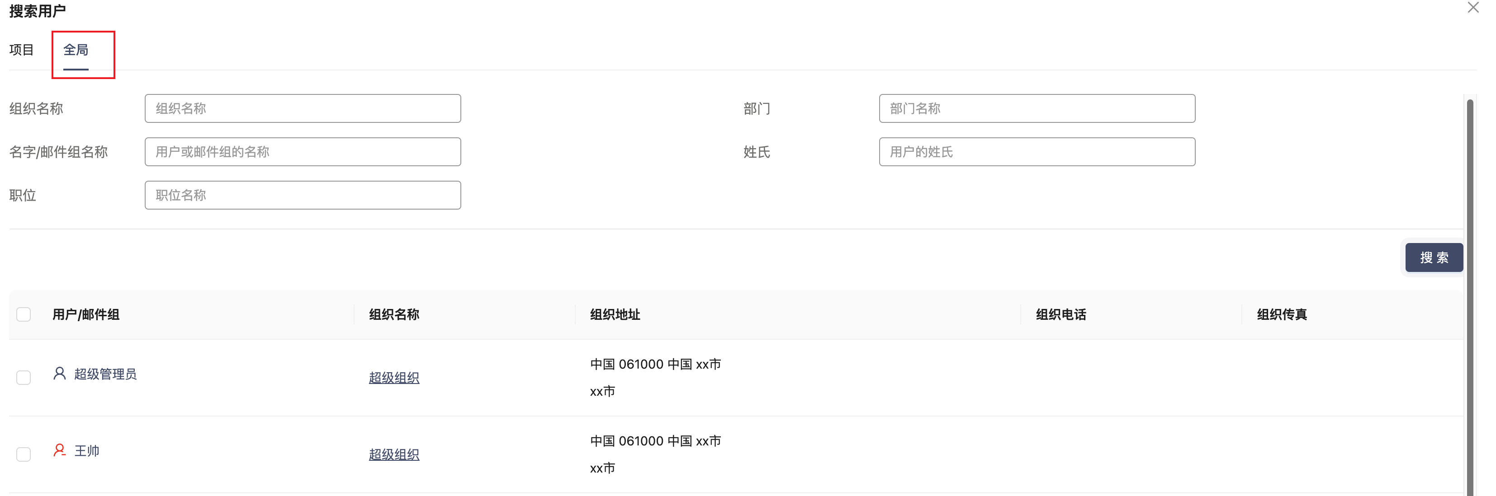Screen dimensions: 1496x496
Task: Open 超级组织 link in 王帅 row
Action: pos(394,454)
